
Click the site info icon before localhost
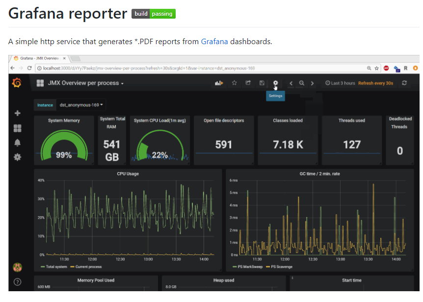[39, 68]
